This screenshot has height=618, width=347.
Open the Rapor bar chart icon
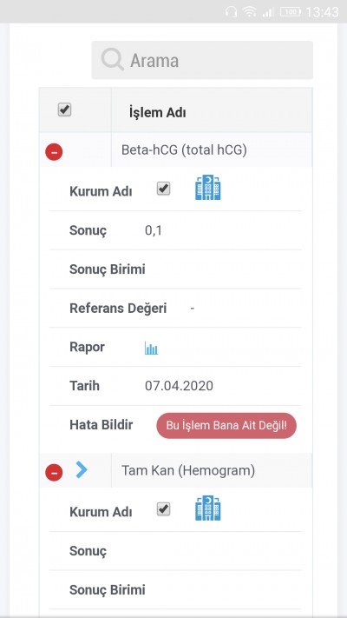point(151,348)
